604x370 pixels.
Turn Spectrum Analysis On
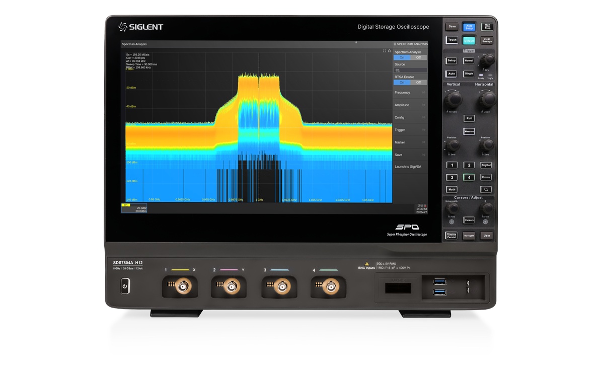pyautogui.click(x=402, y=57)
